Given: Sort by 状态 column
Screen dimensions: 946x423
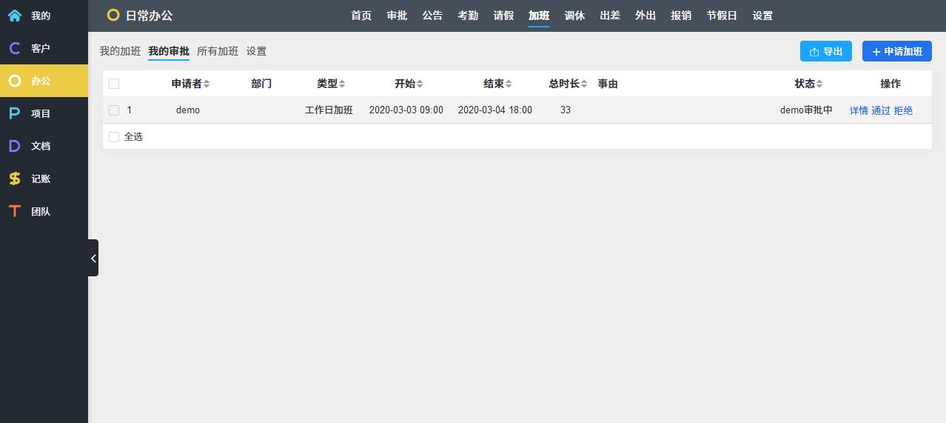Looking at the screenshot, I should [x=808, y=84].
